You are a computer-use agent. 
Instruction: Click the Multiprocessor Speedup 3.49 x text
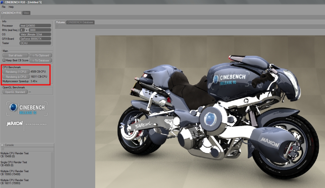(x=20, y=81)
